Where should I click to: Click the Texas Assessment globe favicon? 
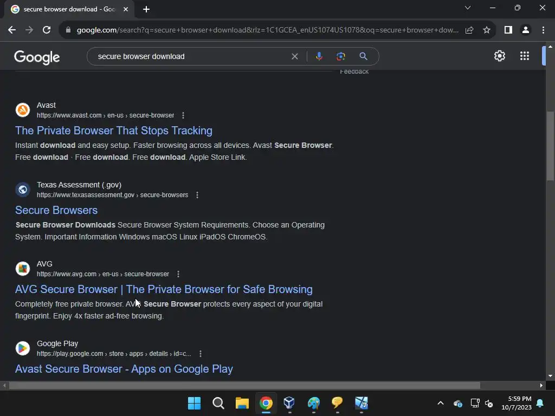[23, 190]
